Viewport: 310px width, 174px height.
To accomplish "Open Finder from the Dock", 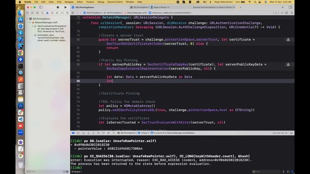I will (20, 13).
